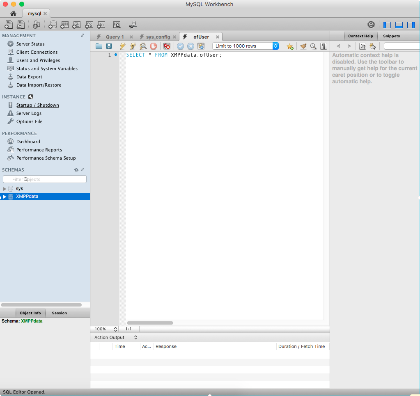Expand the Management section icon

(83, 35)
